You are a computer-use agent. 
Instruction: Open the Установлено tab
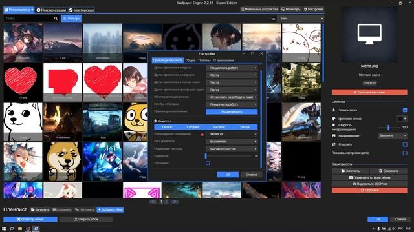pyautogui.click(x=19, y=10)
